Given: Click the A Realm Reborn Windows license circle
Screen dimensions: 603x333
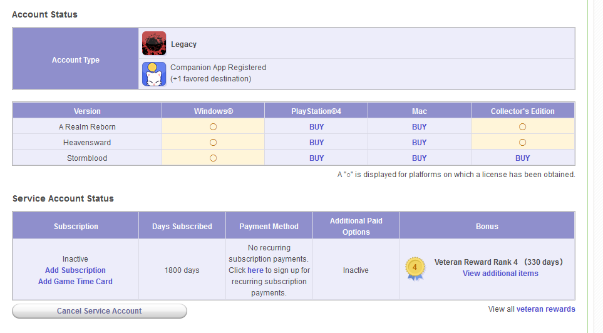Looking at the screenshot, I should [213, 127].
